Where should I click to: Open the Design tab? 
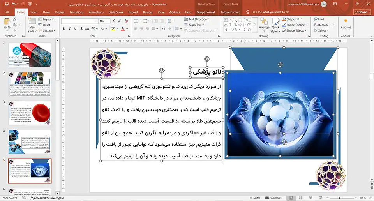60,12
